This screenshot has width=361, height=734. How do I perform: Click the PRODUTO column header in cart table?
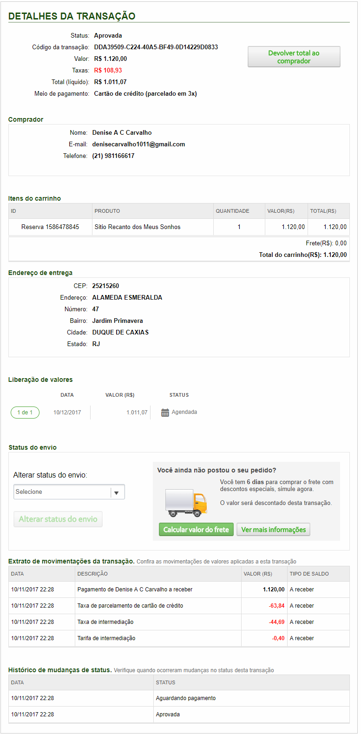pos(107,211)
